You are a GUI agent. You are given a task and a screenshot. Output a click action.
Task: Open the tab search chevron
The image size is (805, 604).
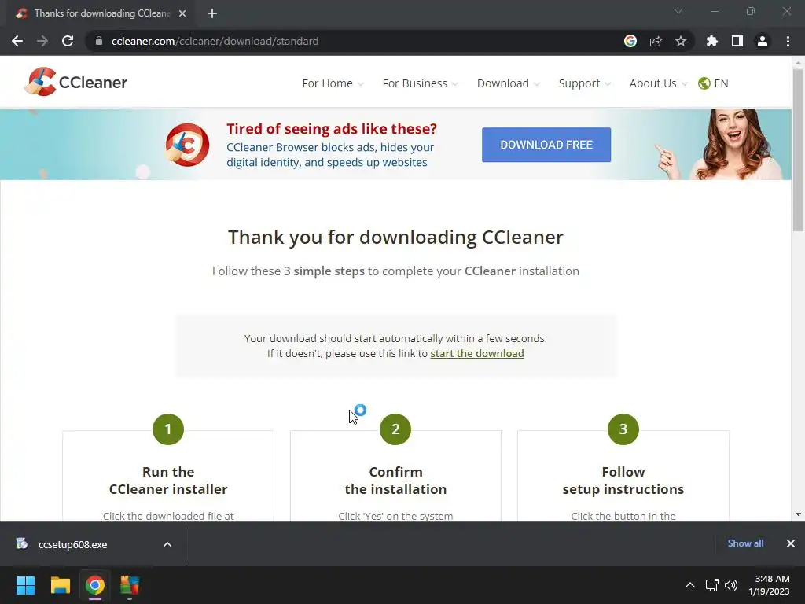pos(678,11)
